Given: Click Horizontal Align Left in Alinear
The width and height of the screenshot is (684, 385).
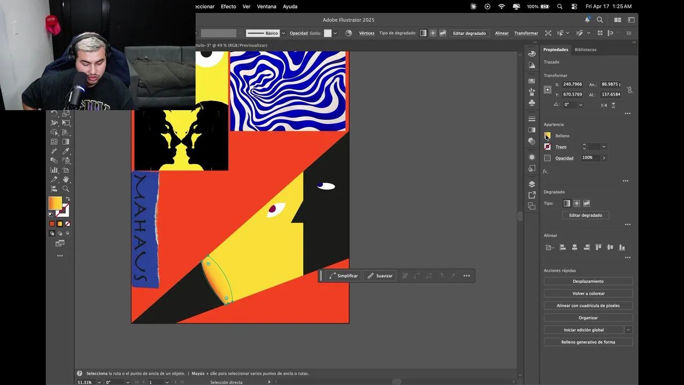Looking at the screenshot, I should 563,247.
